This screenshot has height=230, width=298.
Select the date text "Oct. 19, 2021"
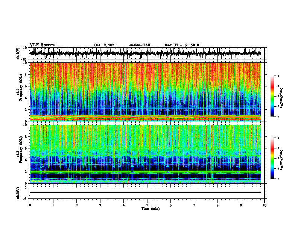click(x=105, y=45)
